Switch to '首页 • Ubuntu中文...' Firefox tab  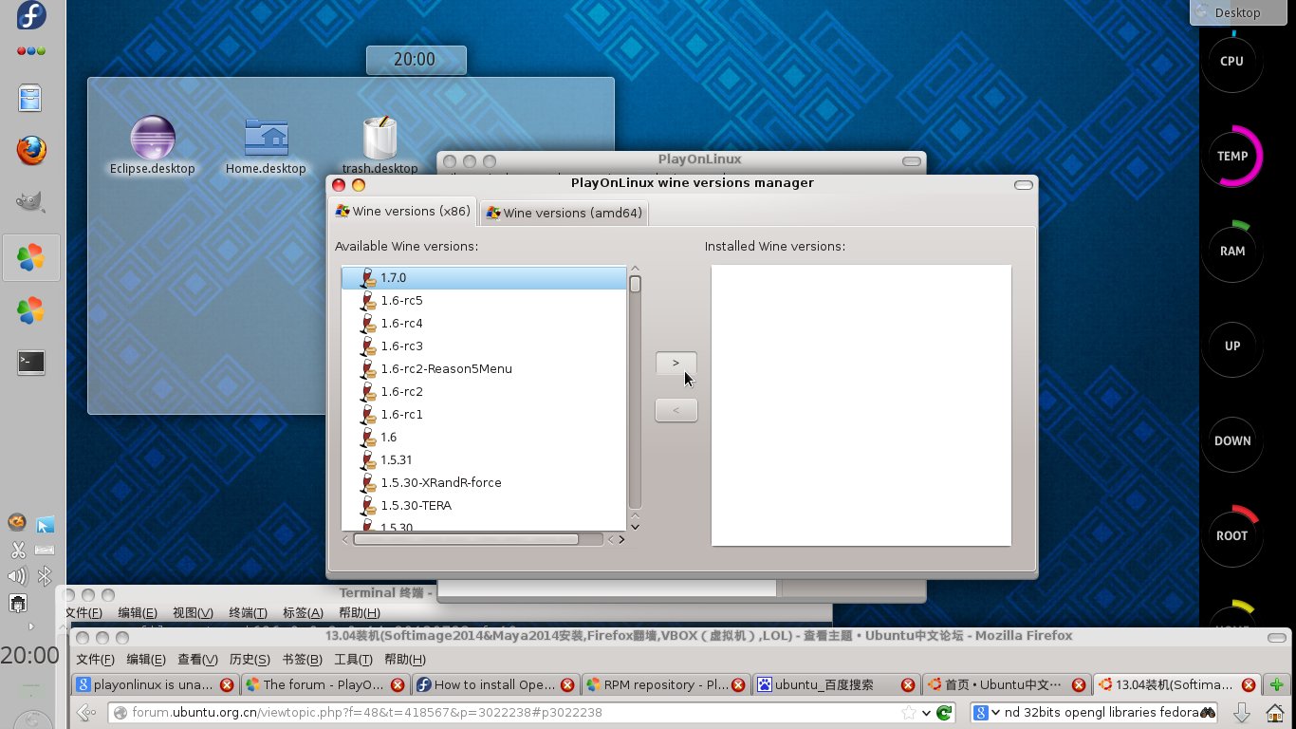point(1006,684)
